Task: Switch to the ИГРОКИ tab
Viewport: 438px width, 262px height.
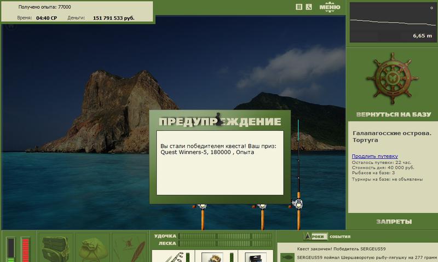Action: pos(316,236)
